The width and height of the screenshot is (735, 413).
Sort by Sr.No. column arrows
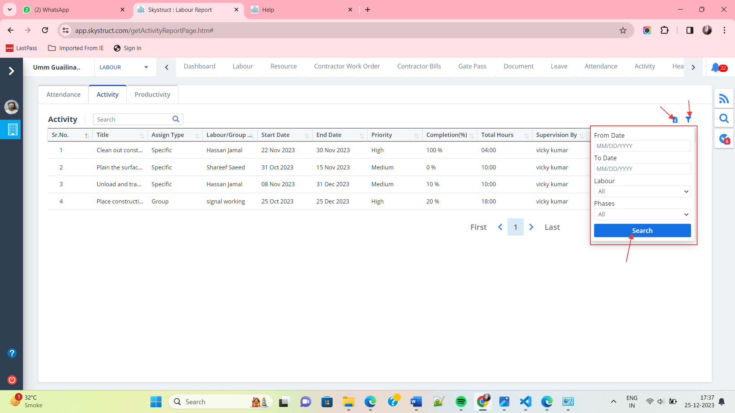[x=87, y=135]
